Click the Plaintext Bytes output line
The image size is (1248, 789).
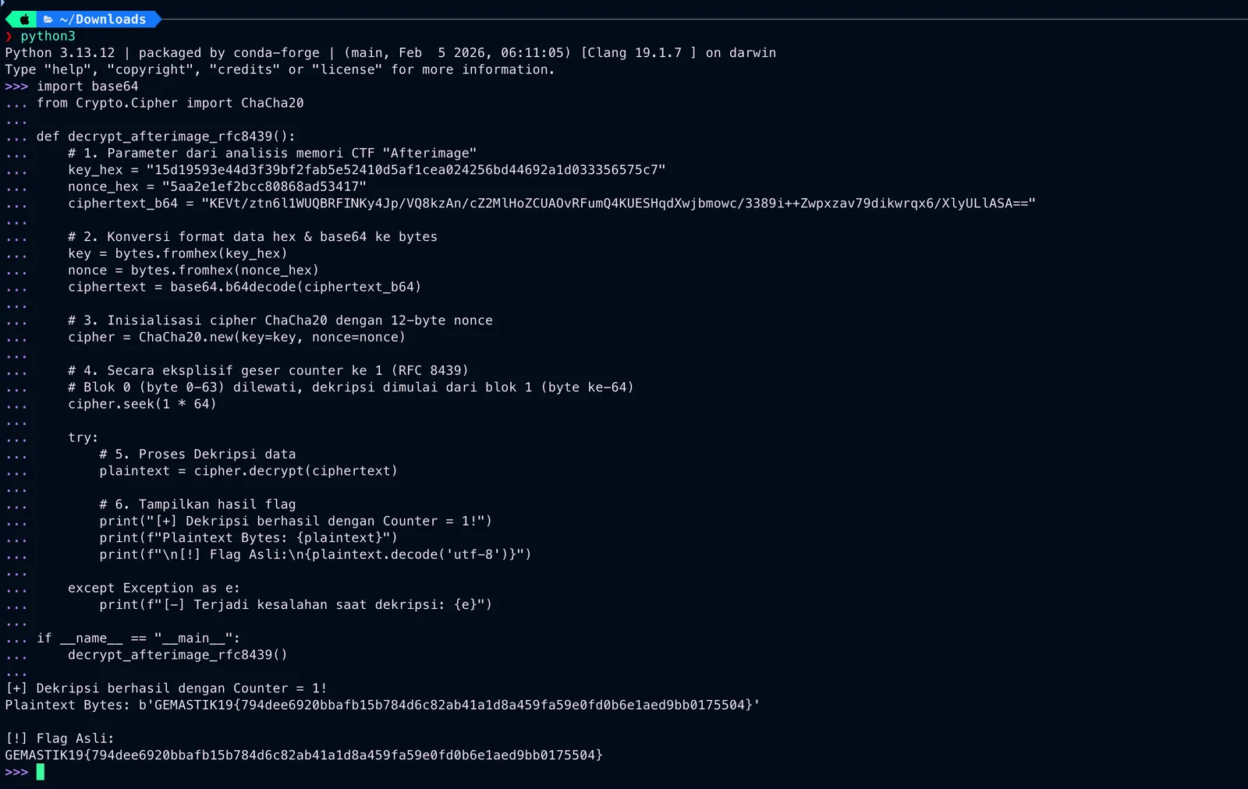[382, 705]
